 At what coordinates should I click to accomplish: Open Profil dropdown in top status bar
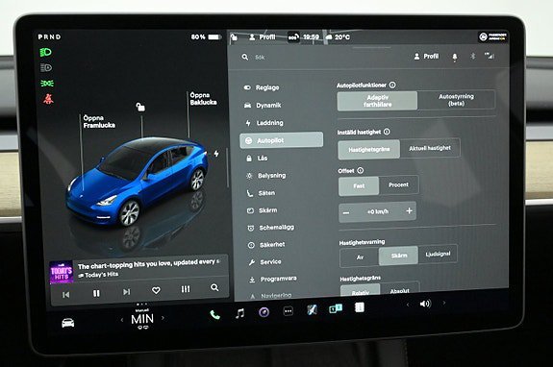coord(262,37)
